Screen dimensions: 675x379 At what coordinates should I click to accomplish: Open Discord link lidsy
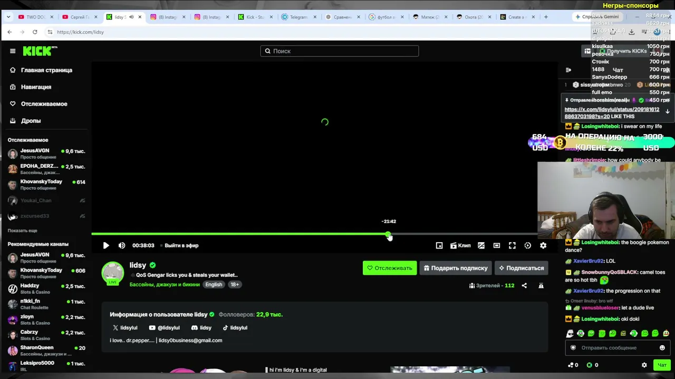coord(201,327)
